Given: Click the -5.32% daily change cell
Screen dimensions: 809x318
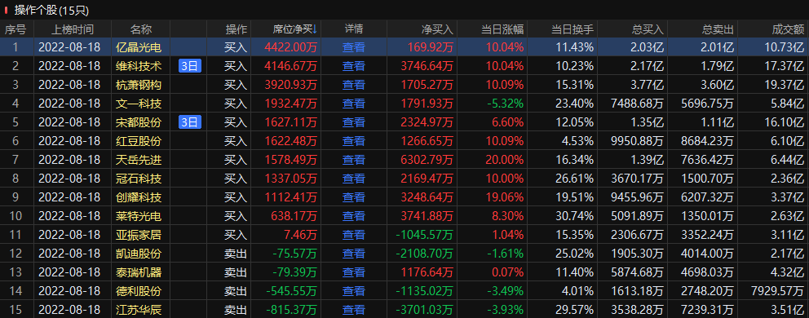Looking at the screenshot, I should [x=506, y=104].
